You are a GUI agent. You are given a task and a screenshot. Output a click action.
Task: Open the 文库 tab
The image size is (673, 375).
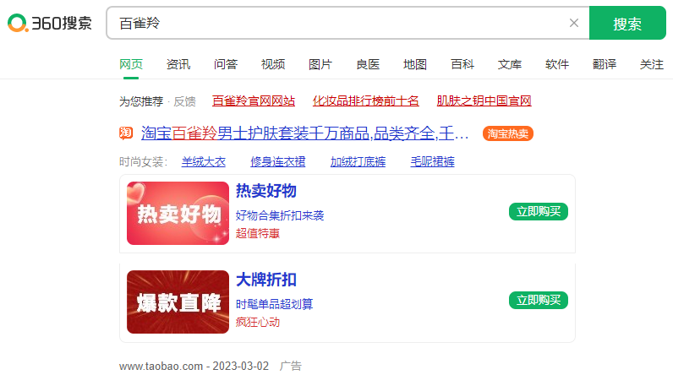(510, 65)
